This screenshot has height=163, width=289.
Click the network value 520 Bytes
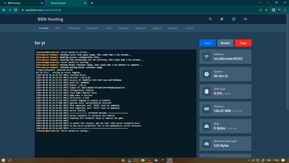[221, 145]
